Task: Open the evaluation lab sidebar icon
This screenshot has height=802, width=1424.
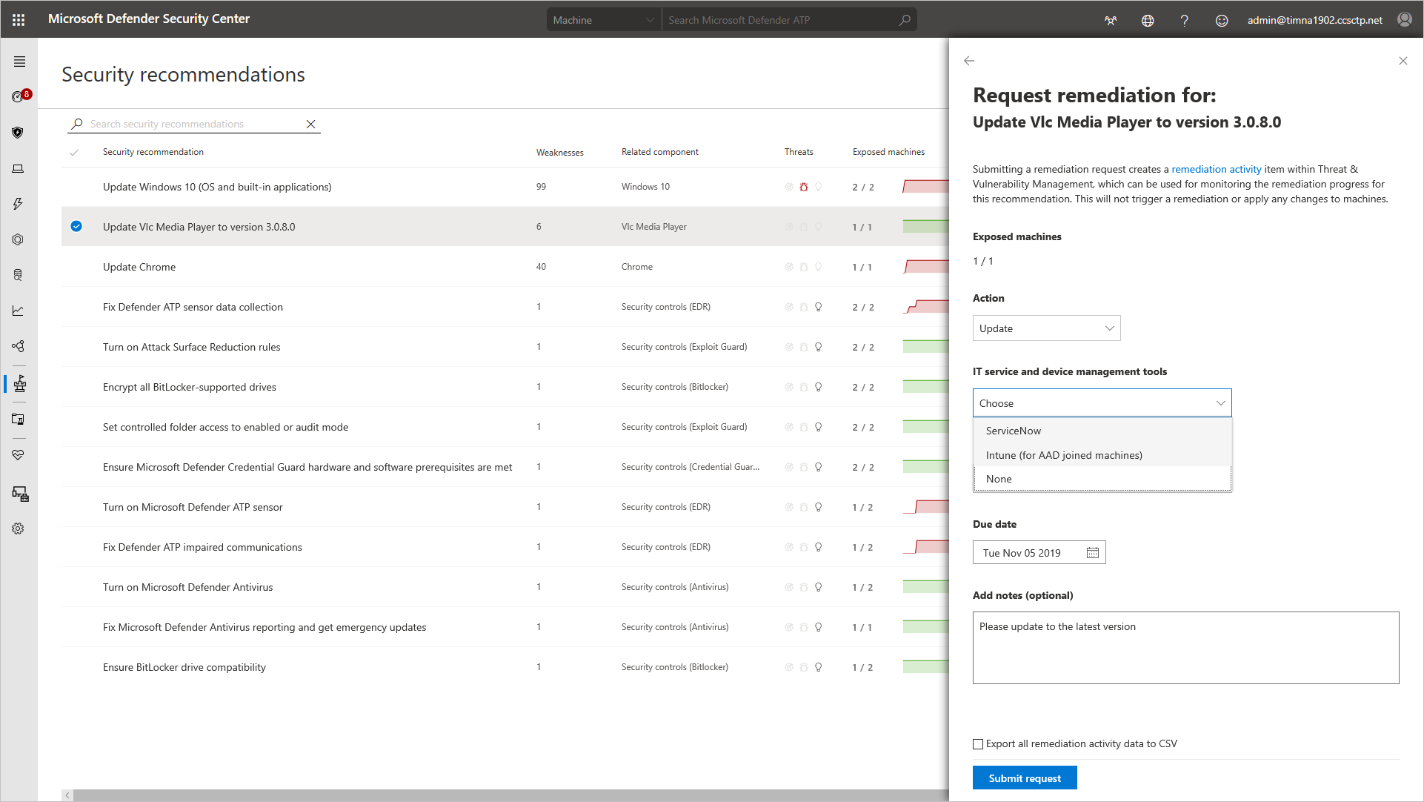Action: [x=18, y=420]
